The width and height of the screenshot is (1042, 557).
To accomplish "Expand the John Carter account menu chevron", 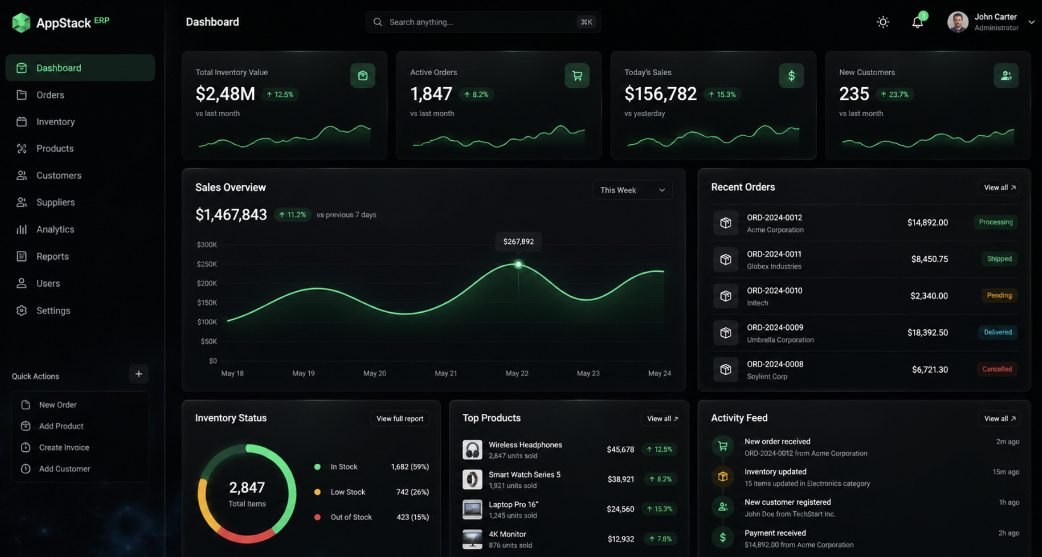I will coord(1031,22).
